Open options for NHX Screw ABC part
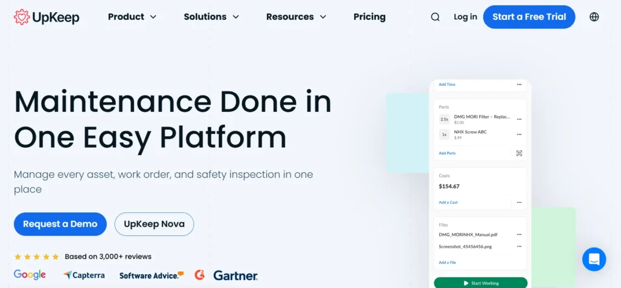 point(519,134)
